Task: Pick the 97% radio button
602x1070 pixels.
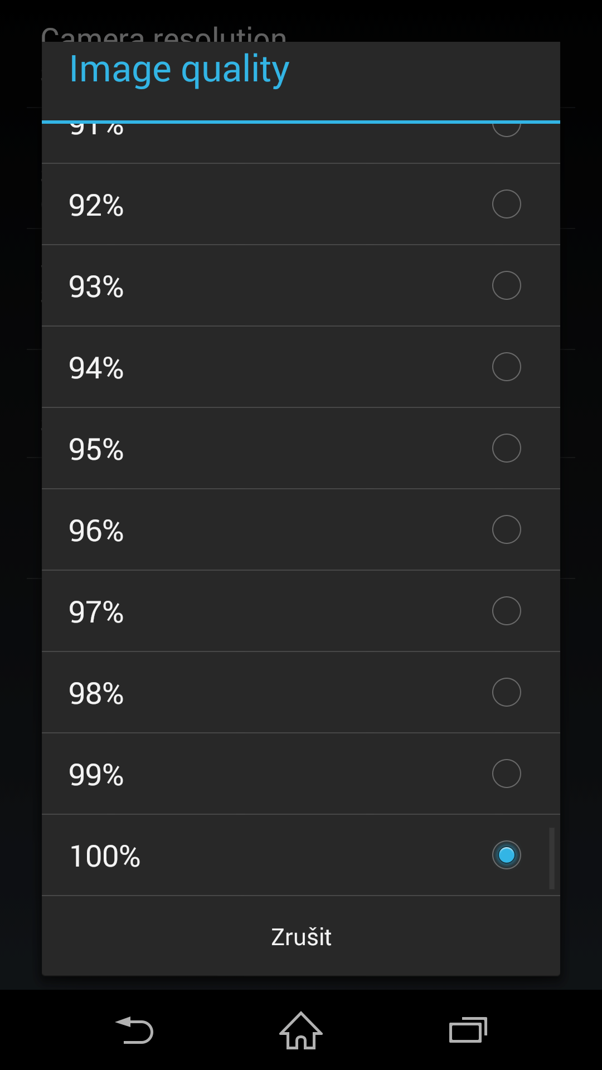Action: point(506,611)
